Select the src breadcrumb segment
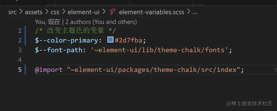 (13, 12)
